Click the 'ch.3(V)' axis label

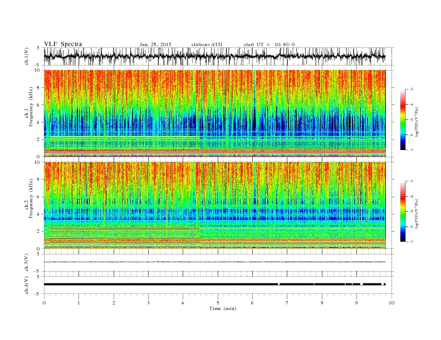tap(27, 263)
